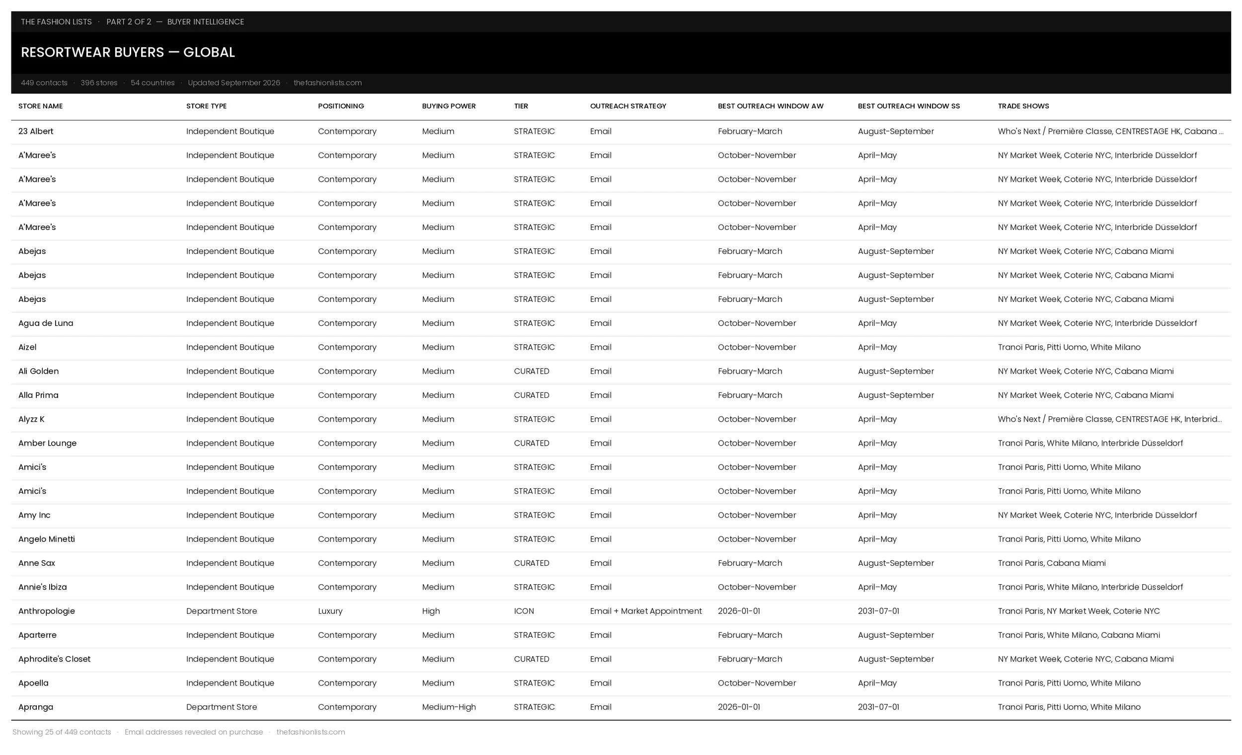Click the Email + Market Appointment cell
Image resolution: width=1242 pixels, height=755 pixels.
click(646, 611)
